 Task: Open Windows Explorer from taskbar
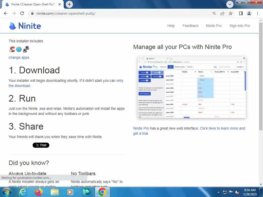coord(54,192)
